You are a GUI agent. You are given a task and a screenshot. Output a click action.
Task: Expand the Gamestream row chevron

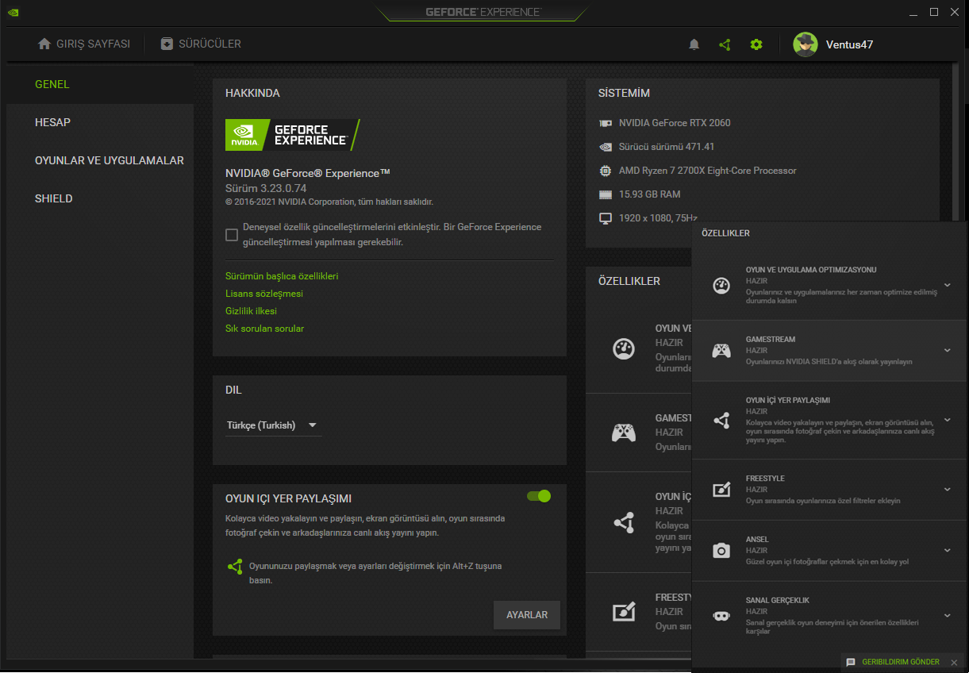(x=947, y=350)
